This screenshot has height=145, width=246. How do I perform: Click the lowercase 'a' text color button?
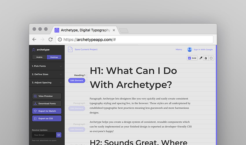coord(206,58)
